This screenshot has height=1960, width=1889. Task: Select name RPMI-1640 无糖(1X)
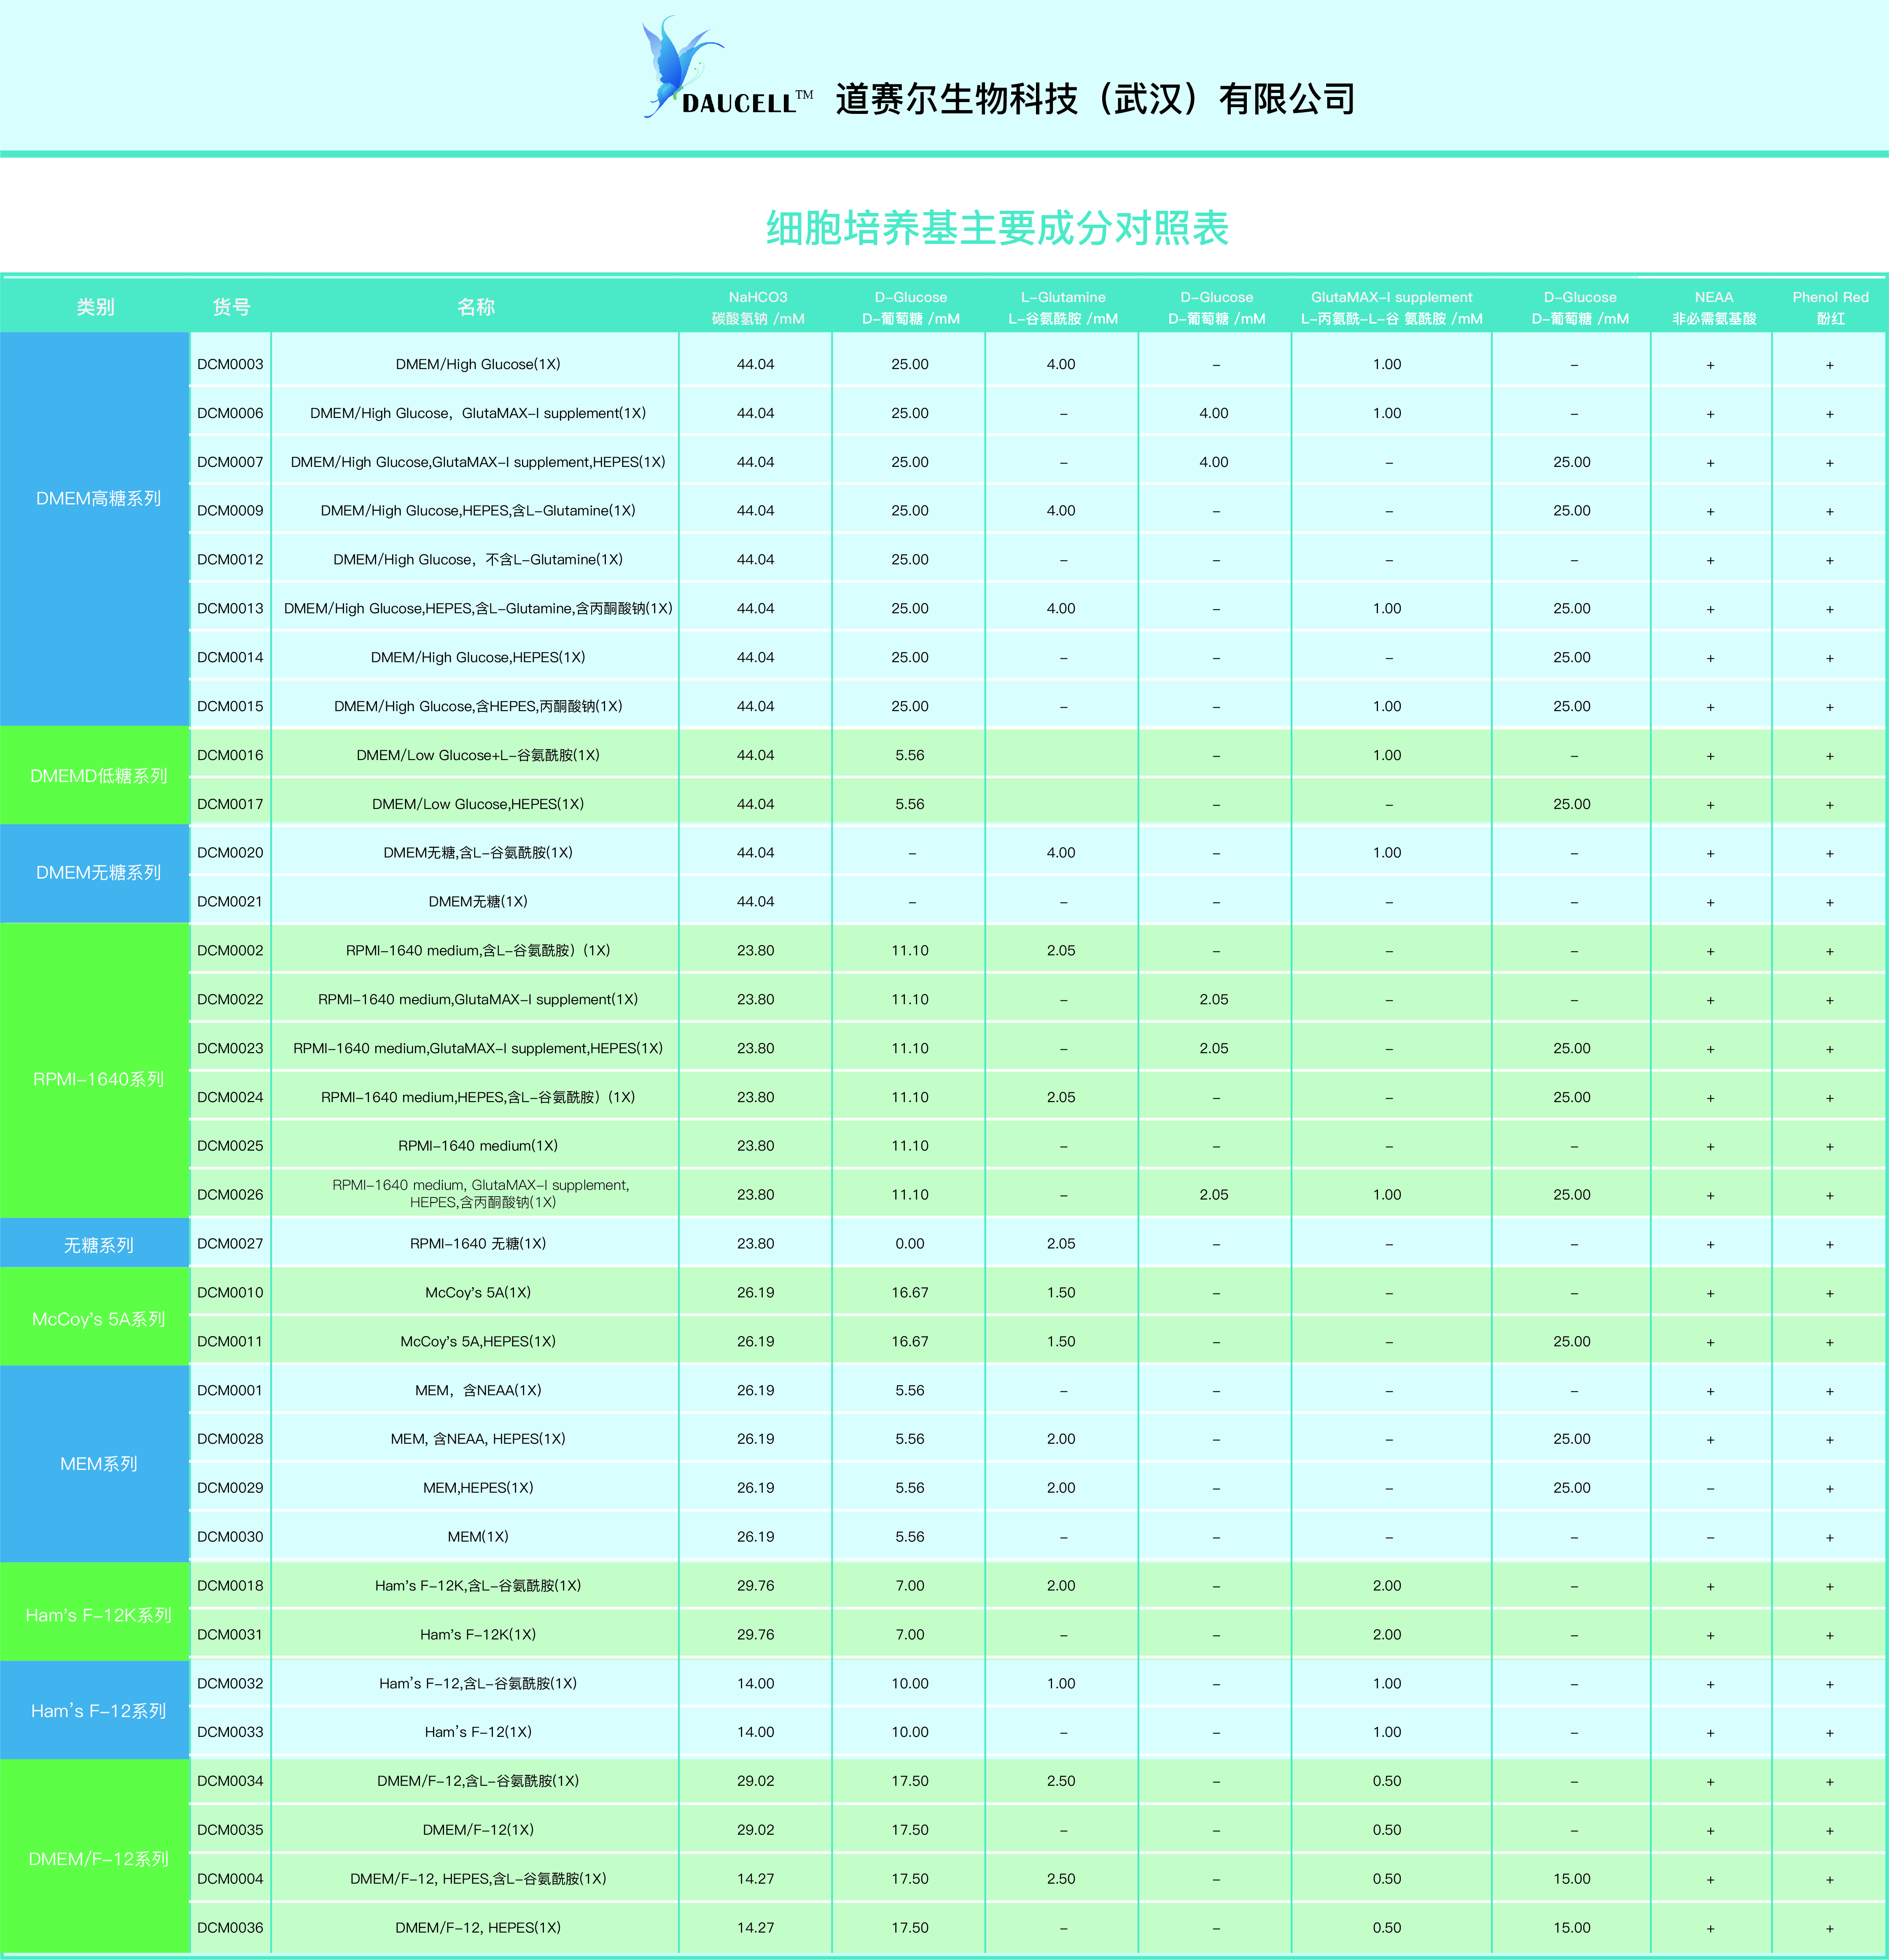(x=478, y=1243)
